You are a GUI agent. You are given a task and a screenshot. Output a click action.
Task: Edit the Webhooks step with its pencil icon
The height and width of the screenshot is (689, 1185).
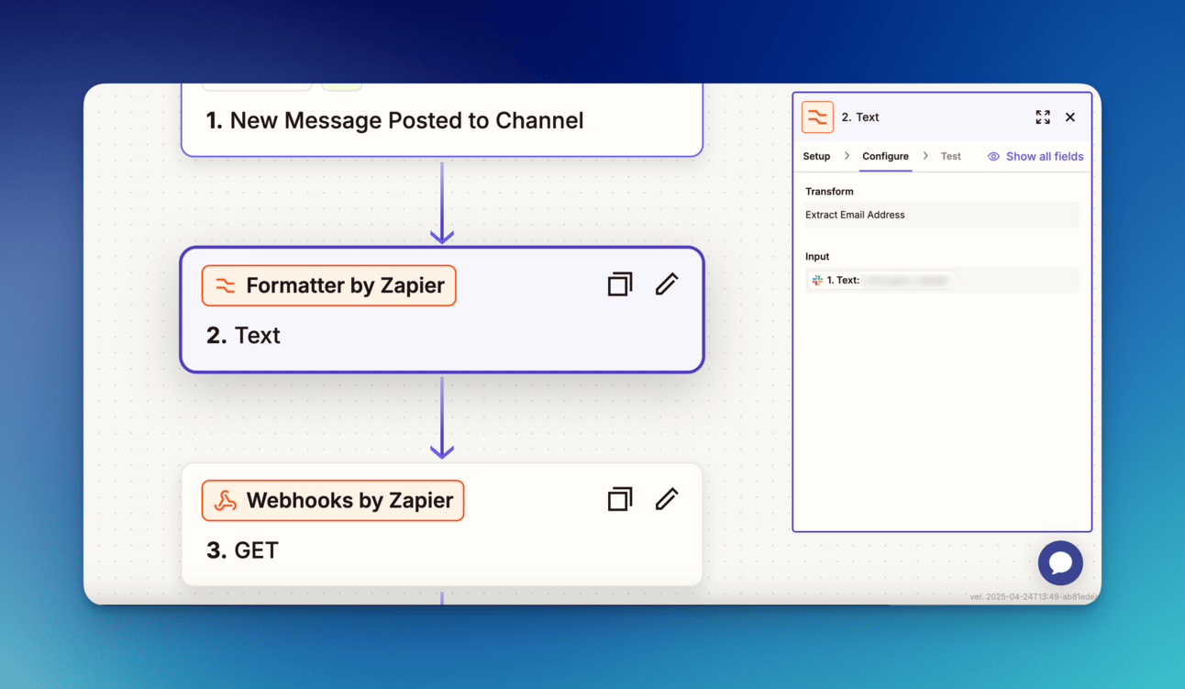pos(667,499)
